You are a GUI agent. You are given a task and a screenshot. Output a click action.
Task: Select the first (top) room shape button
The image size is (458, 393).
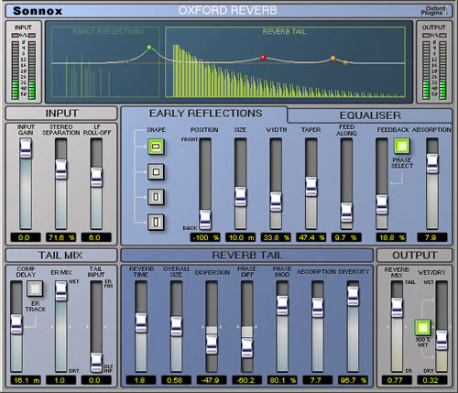tap(156, 147)
